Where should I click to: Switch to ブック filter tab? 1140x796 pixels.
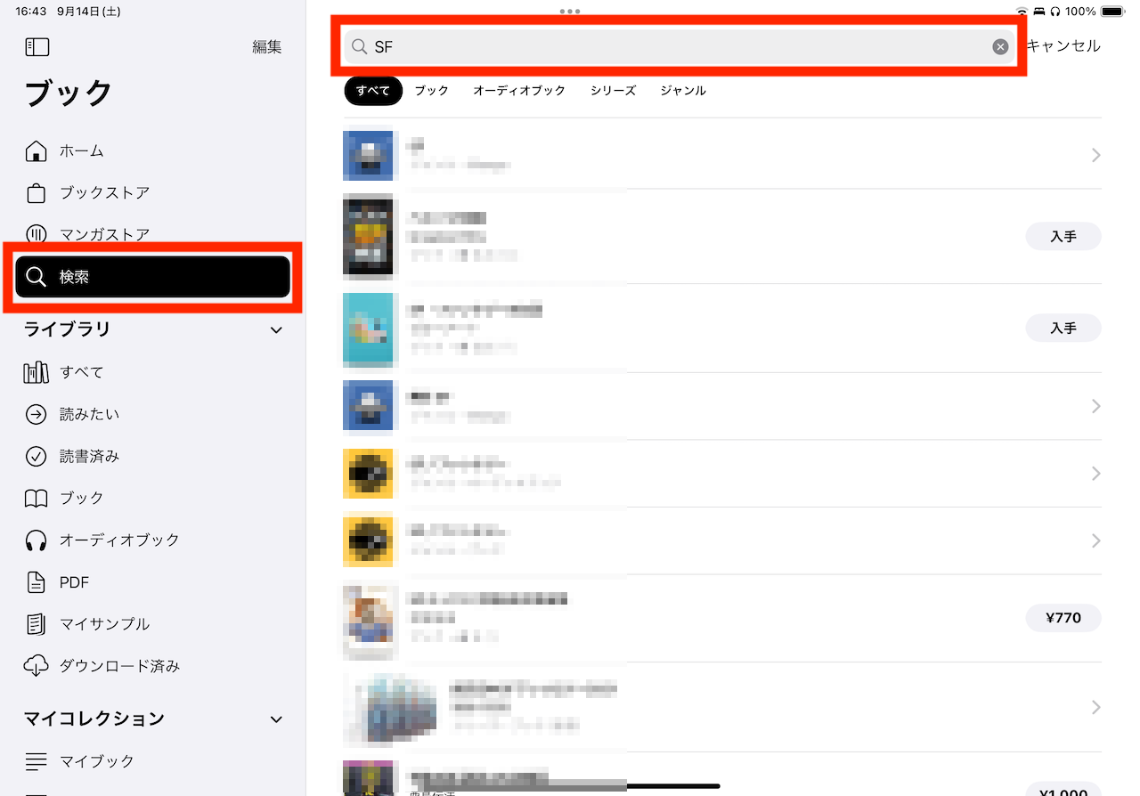[x=432, y=91]
